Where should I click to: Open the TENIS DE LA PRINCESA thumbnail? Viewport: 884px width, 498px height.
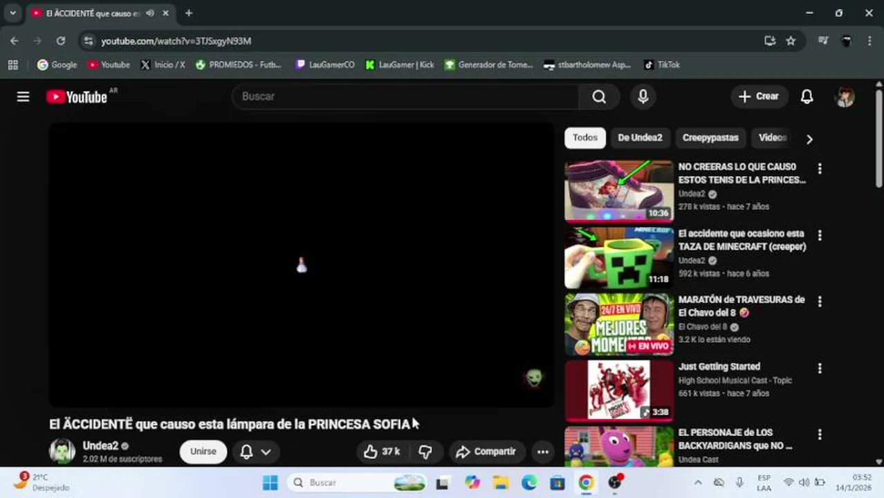point(619,191)
